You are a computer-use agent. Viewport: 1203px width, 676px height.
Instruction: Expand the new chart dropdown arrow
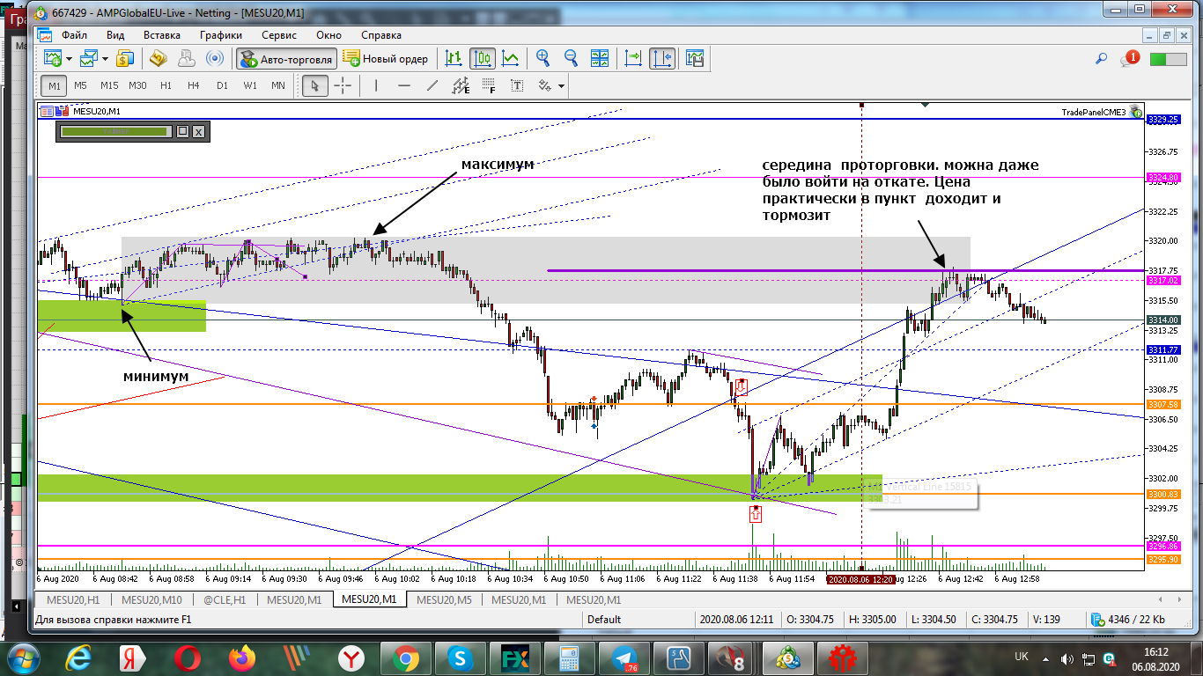click(69, 59)
